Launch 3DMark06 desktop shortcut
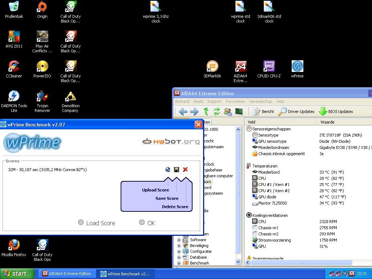372x279 pixels. point(212,69)
